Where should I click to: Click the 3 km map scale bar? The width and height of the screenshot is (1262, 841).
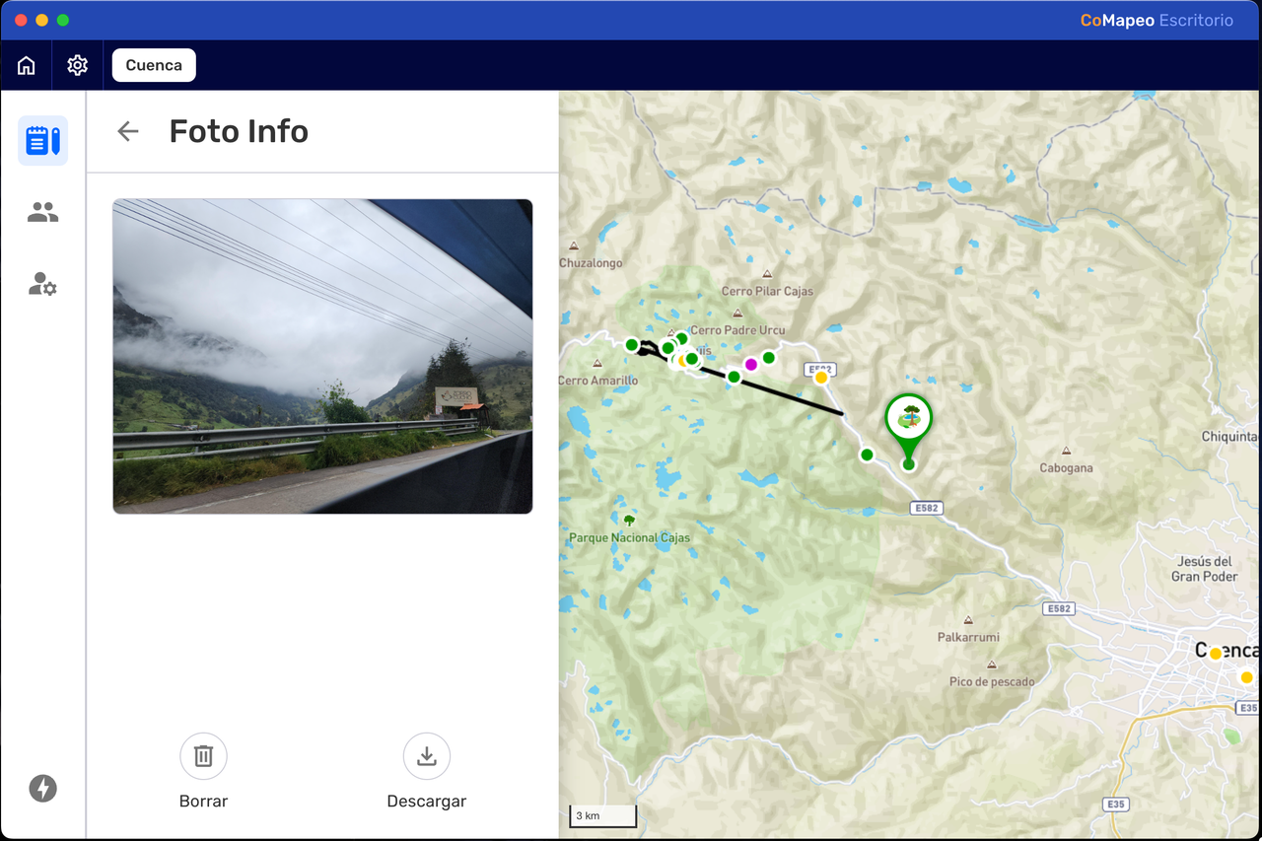(603, 815)
